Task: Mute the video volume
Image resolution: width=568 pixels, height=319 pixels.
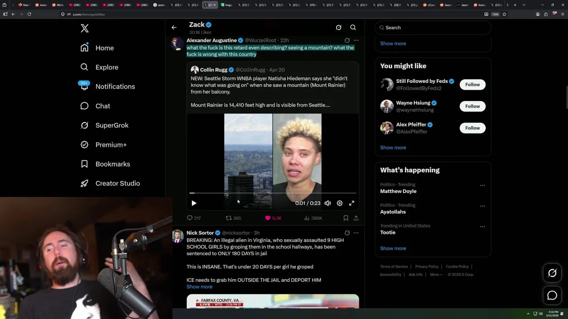Action: (x=327, y=203)
